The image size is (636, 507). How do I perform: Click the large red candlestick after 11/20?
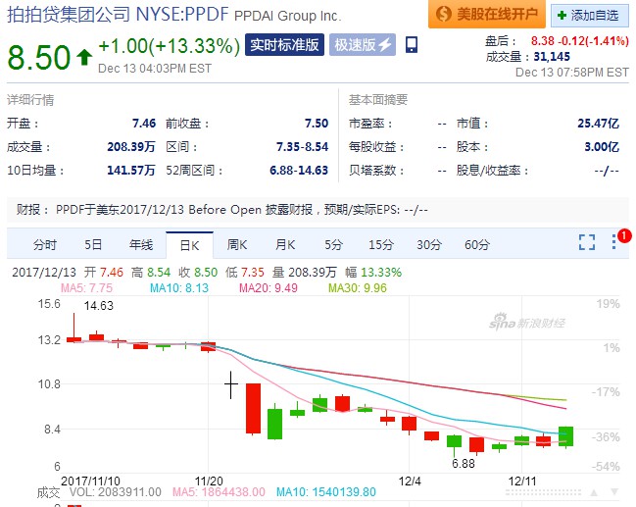(x=253, y=408)
